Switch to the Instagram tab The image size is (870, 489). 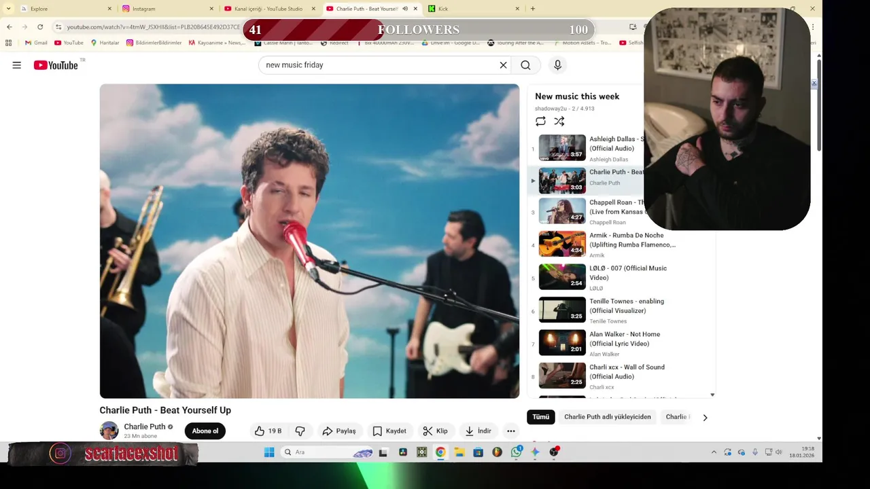click(168, 9)
